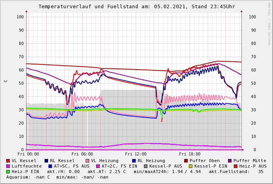This screenshot has width=273, height=184.
Task: Click the gray Kessel-P AUS swatch
Action: click(146, 166)
